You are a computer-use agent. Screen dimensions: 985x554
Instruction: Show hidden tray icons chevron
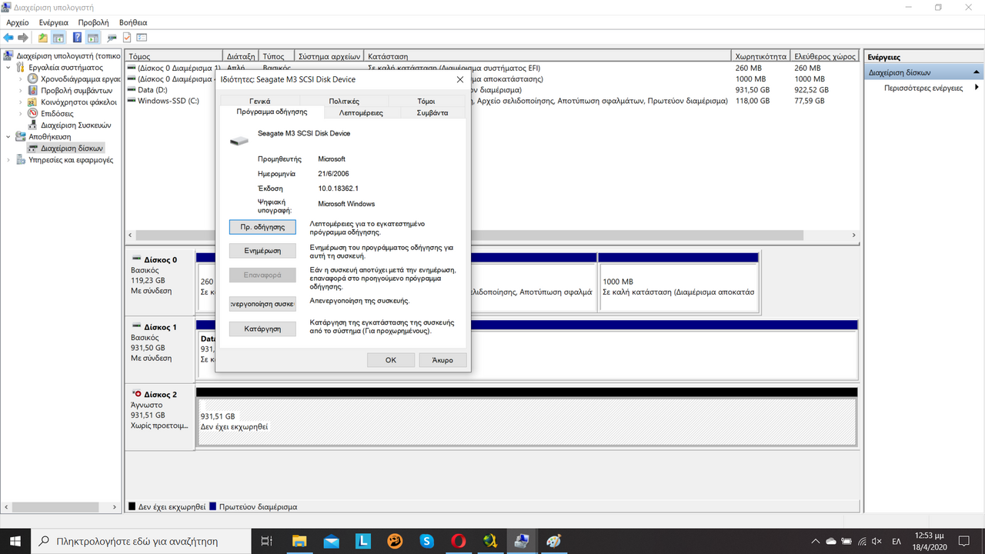tap(816, 541)
